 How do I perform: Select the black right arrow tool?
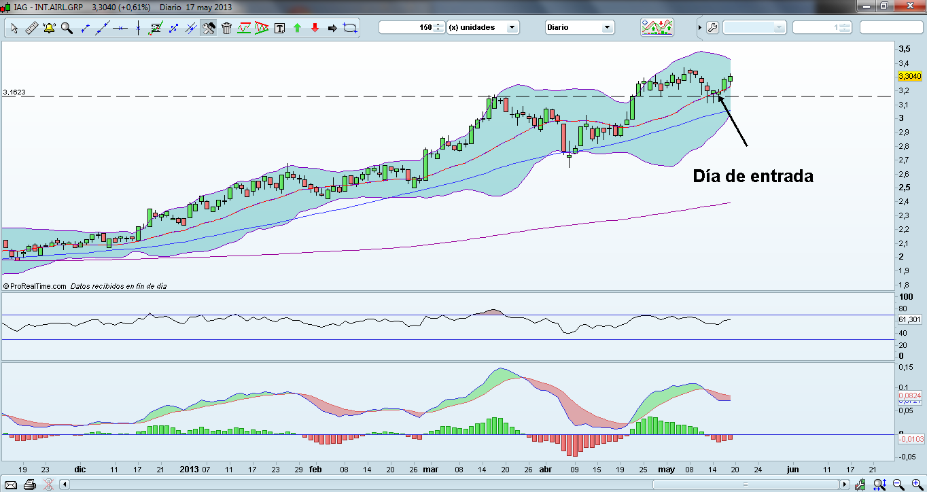(x=332, y=28)
